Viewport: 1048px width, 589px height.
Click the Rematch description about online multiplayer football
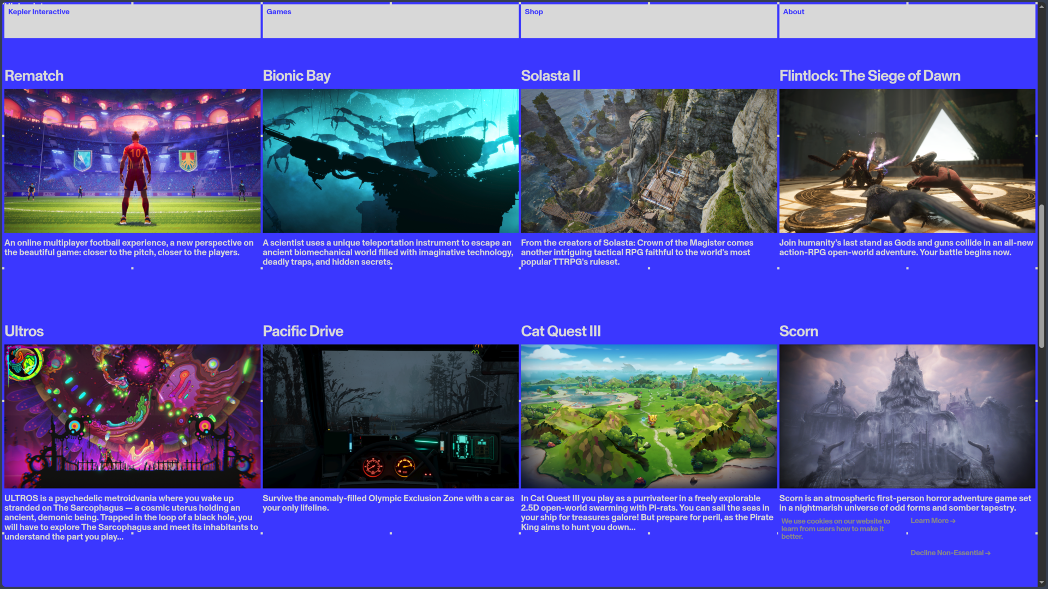tap(129, 248)
